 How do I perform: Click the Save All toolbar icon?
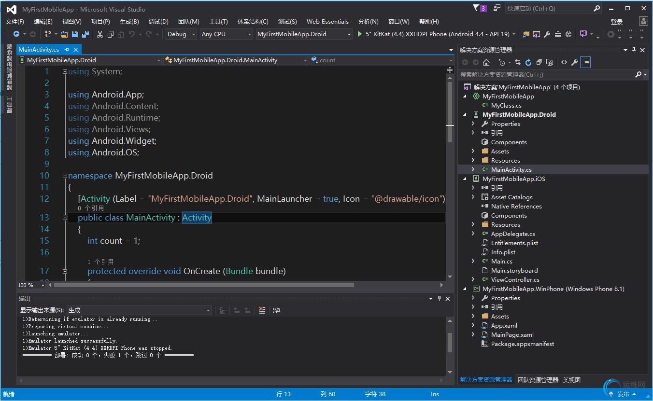tap(85, 34)
